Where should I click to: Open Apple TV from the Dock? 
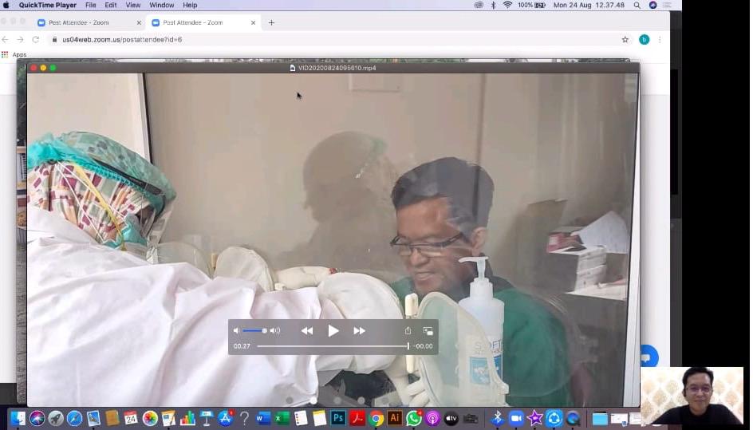[x=451, y=418]
